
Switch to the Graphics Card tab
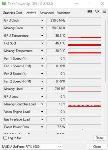12,13
